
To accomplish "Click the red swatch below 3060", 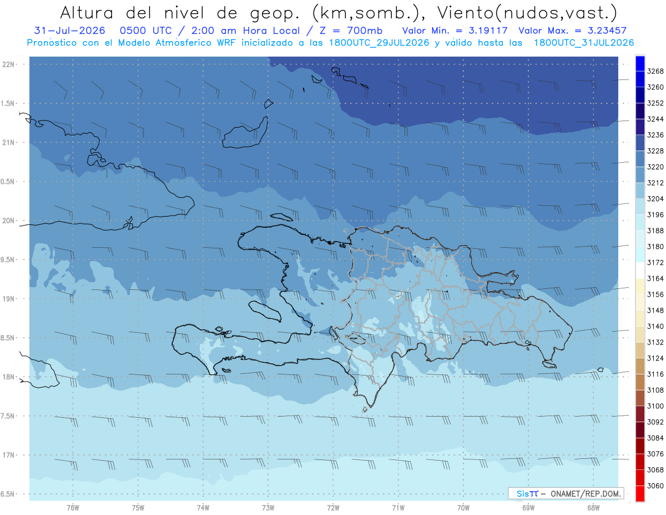I will [x=640, y=493].
